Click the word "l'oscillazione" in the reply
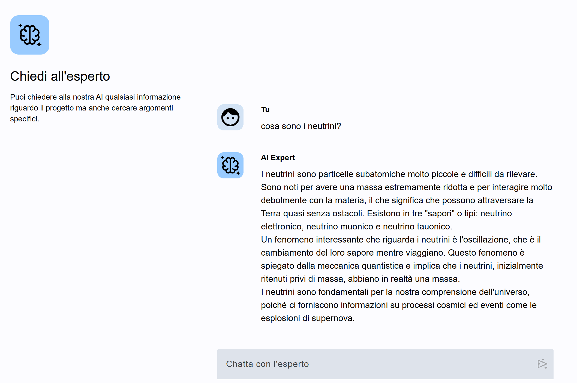This screenshot has width=577, height=383. (x=485, y=240)
